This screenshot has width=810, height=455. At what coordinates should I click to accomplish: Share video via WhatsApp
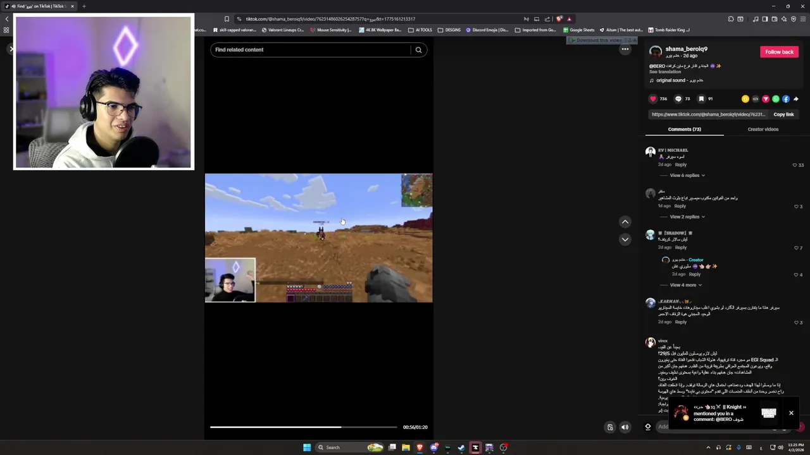[x=776, y=99]
